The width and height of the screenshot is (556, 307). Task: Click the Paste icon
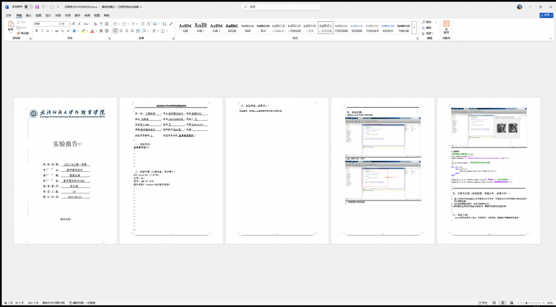click(x=10, y=26)
